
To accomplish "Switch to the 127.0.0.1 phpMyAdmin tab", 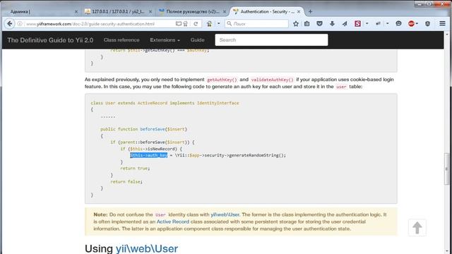I will coord(119,11).
